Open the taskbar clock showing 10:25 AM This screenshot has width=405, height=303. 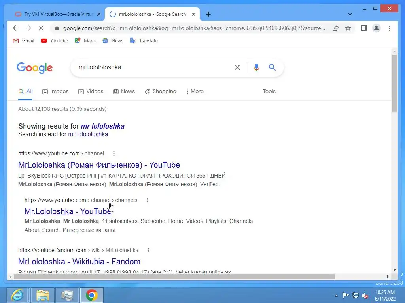coord(385,296)
